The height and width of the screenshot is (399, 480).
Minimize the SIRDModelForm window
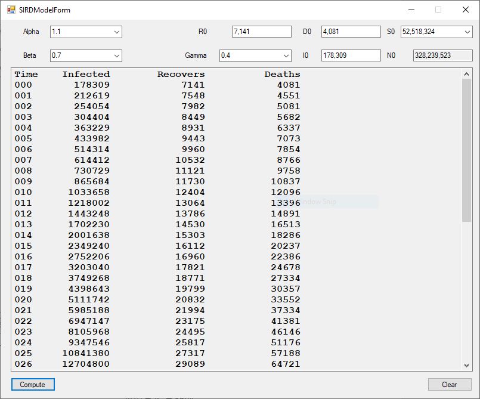pyautogui.click(x=411, y=10)
